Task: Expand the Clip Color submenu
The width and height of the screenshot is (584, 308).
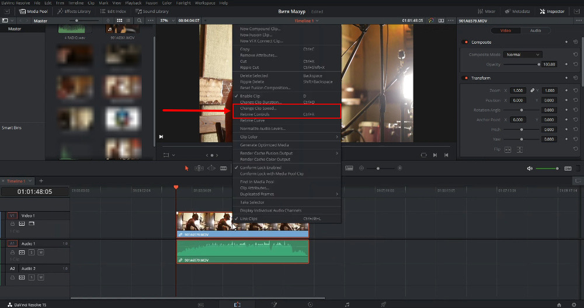Action: [x=287, y=137]
